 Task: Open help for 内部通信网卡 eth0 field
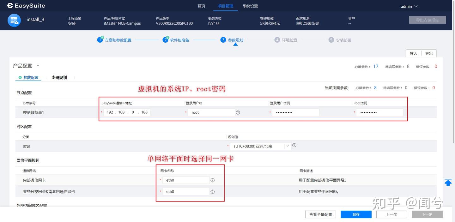(212, 180)
